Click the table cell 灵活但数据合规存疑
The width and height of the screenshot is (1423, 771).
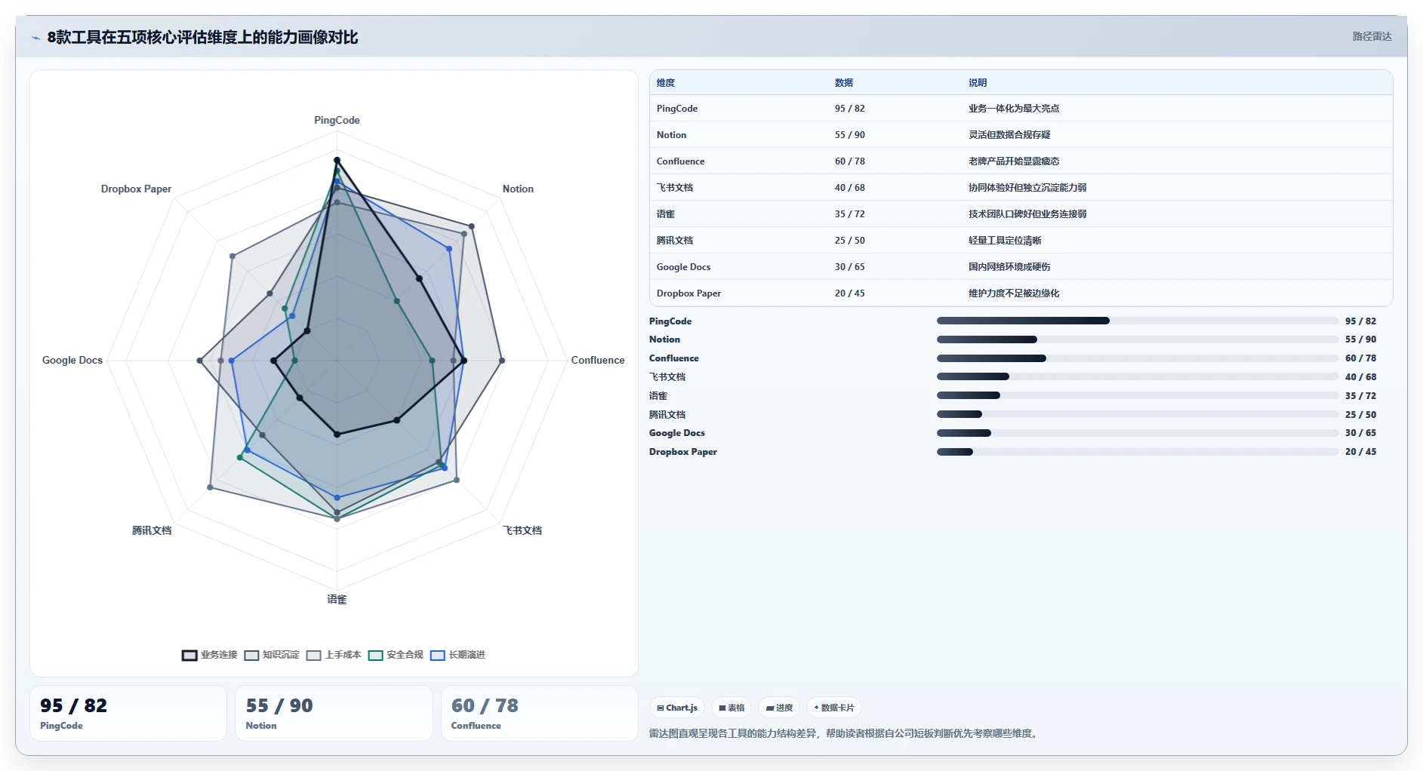point(1009,135)
